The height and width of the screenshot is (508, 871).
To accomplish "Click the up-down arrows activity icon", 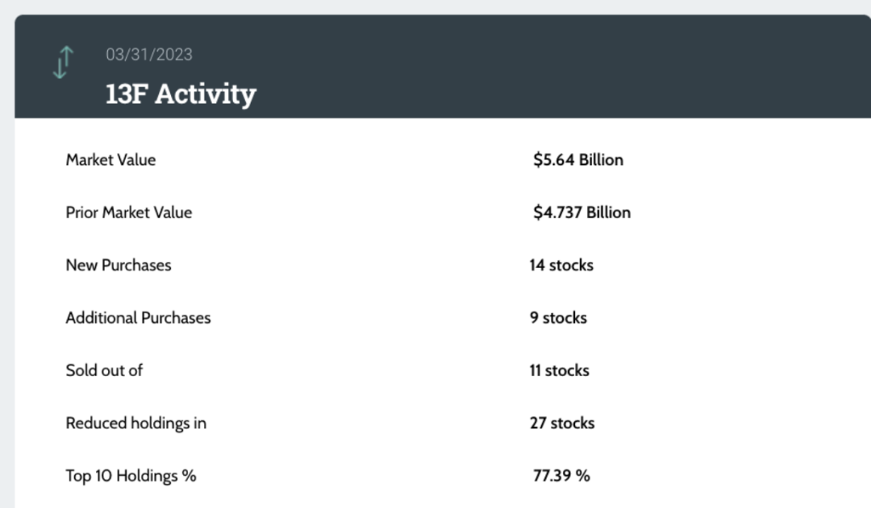I will point(63,63).
